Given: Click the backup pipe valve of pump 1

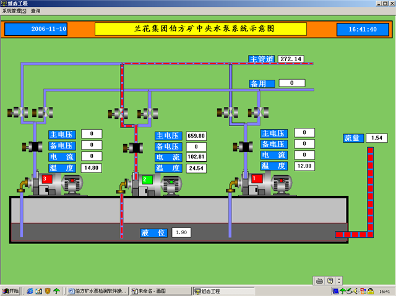Looking at the screenshot, I should point(258,112).
